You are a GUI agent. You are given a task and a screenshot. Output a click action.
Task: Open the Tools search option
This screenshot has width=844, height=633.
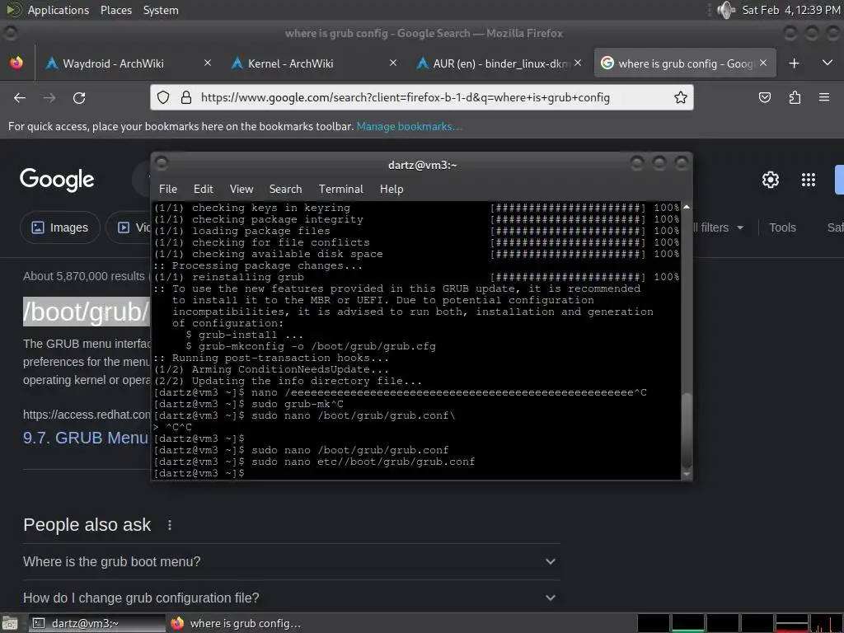[x=782, y=227]
